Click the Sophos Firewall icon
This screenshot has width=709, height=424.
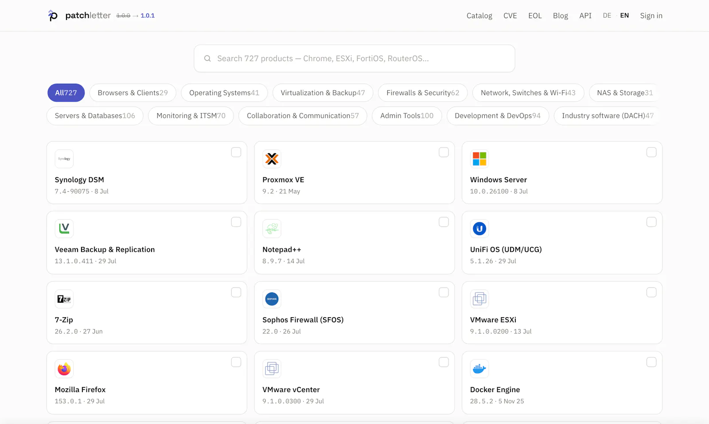pos(272,299)
